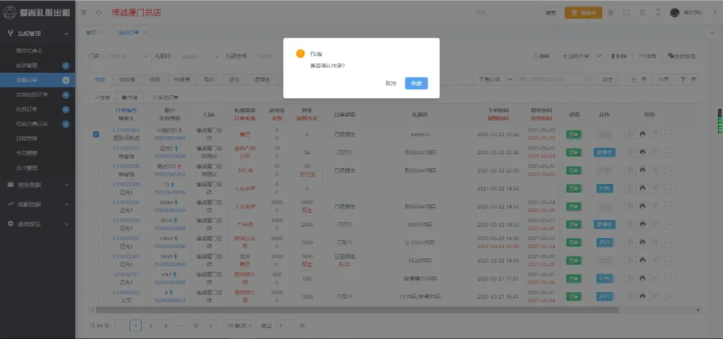Tick the select-all checkbox in table header
Viewport: 723px width, 339px height.
96,115
